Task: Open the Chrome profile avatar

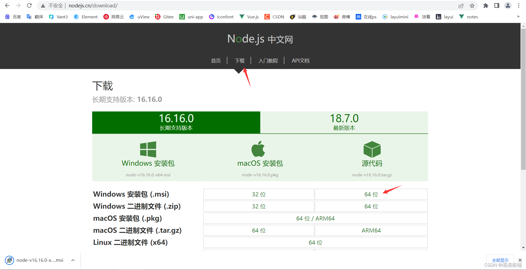Action: 508,6
